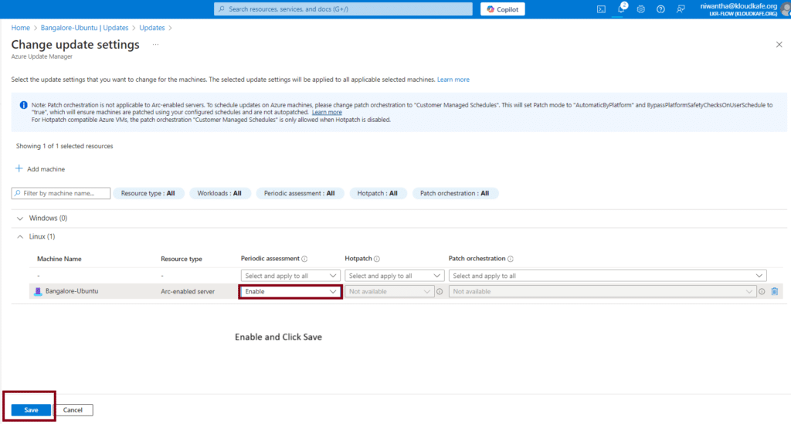
Task: Open the notifications bell
Action: coord(621,9)
